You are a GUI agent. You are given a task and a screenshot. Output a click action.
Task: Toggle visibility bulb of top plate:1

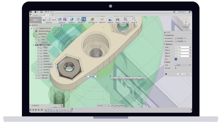click(x=36, y=45)
